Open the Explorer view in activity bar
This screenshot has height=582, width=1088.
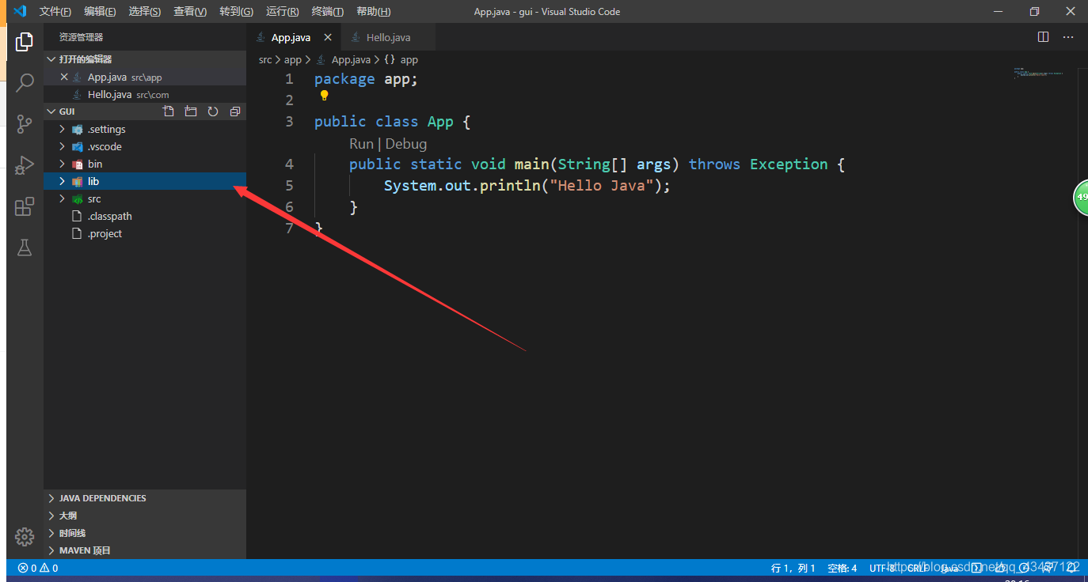[x=25, y=42]
